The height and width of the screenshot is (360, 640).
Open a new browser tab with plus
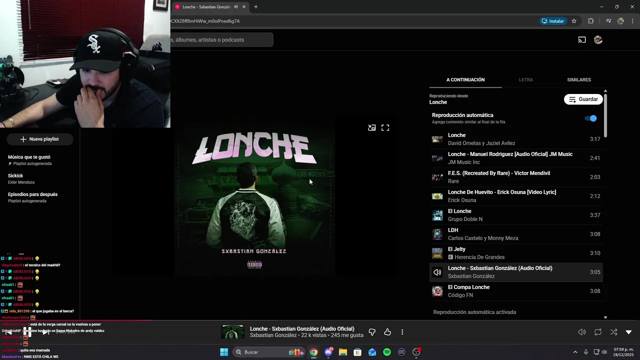coord(256,7)
